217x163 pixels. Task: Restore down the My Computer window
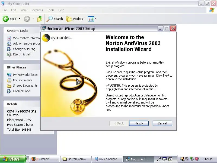tap(207, 3)
